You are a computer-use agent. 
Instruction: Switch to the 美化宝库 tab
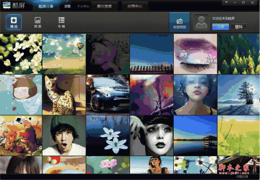click(104, 6)
